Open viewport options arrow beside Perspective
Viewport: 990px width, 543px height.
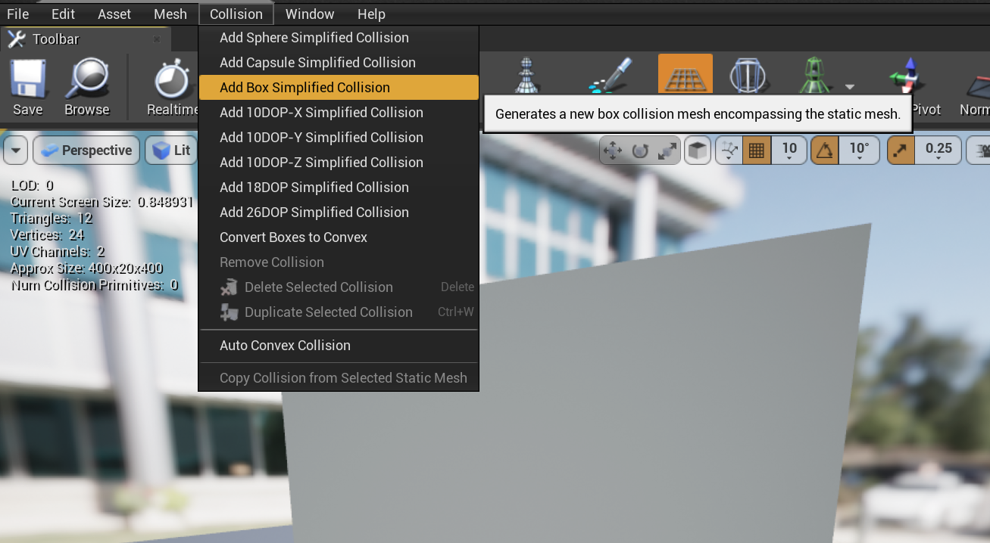coord(15,150)
